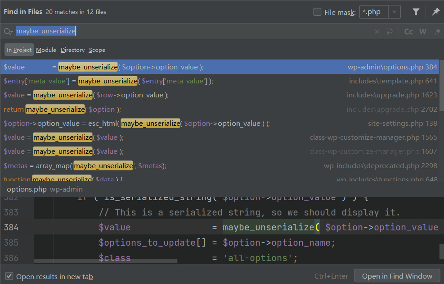Toggle Match Case (Cc) option
This screenshot has width=444, height=284.
[408, 32]
